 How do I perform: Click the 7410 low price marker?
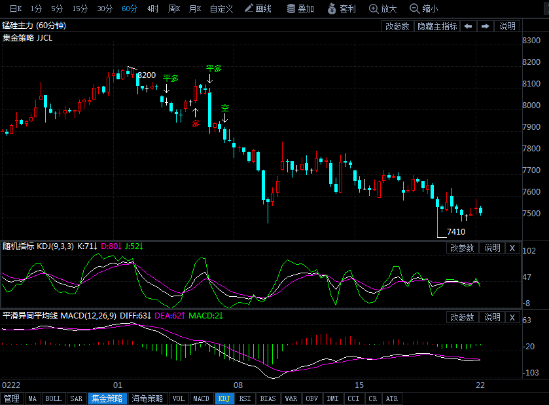pyautogui.click(x=456, y=232)
